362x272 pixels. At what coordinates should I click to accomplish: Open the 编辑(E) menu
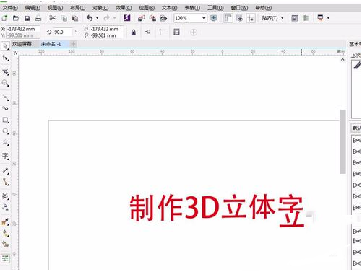tap(33, 8)
